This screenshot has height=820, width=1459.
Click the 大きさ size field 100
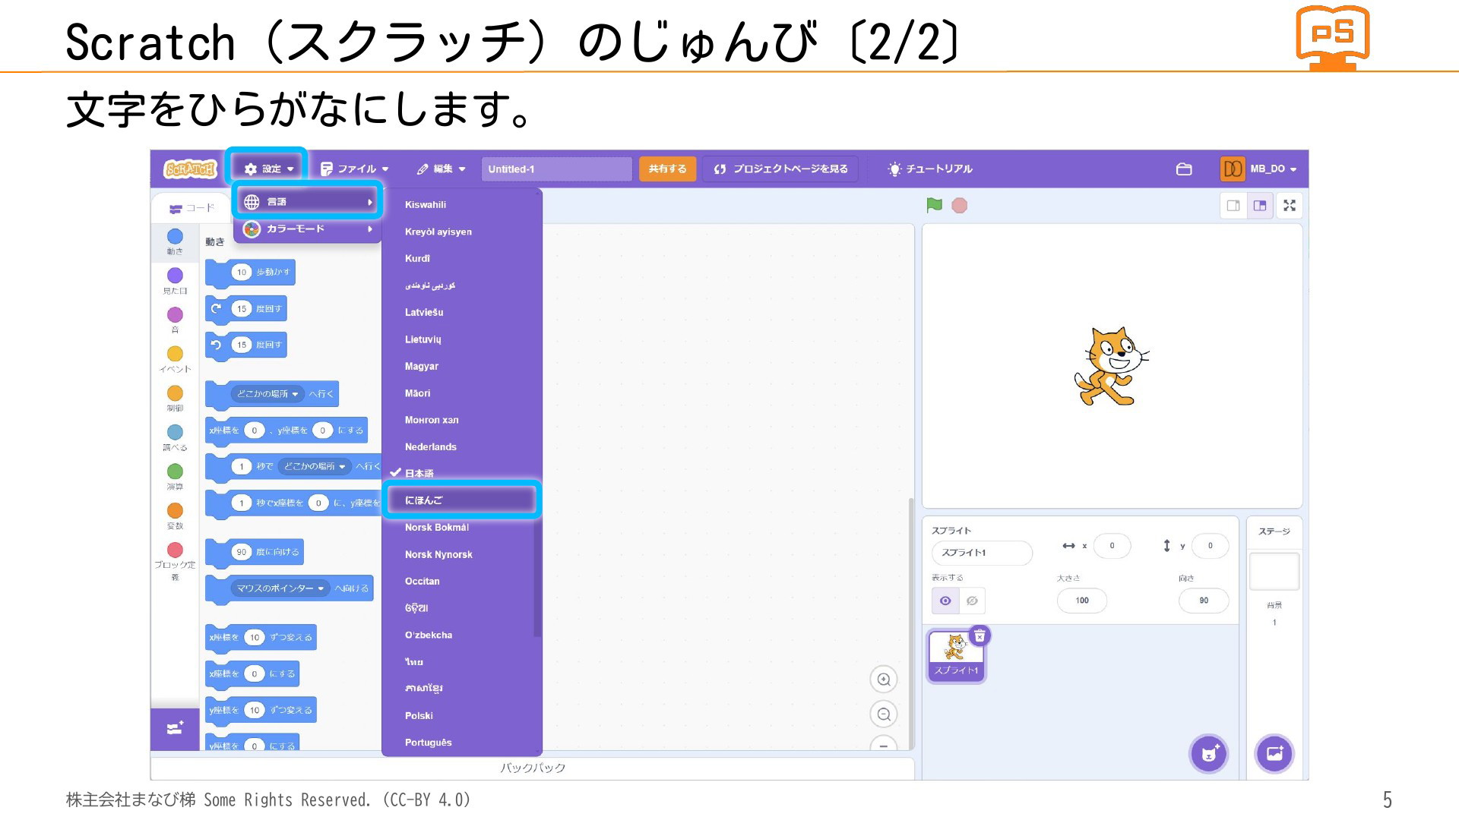click(x=1082, y=601)
